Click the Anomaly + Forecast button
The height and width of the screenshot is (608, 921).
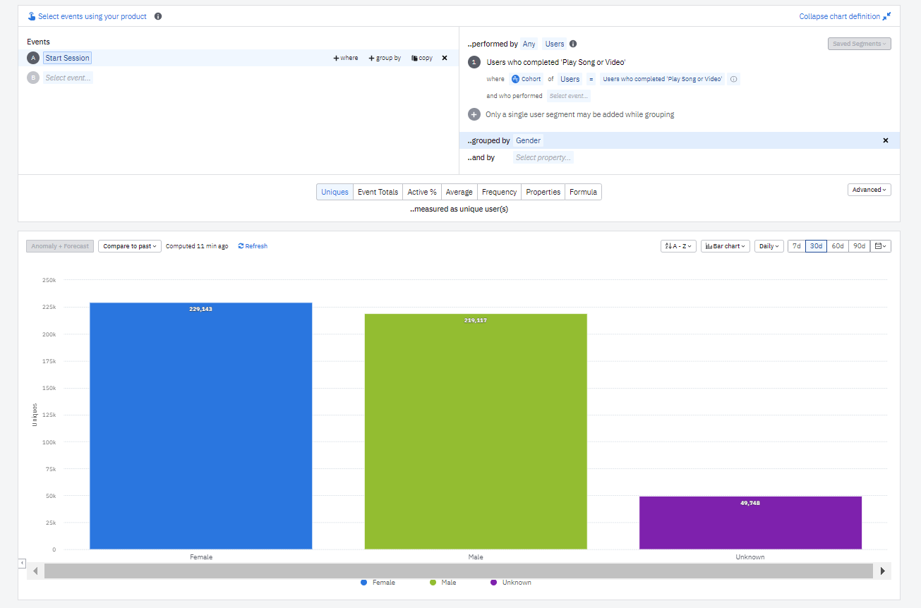pos(60,246)
